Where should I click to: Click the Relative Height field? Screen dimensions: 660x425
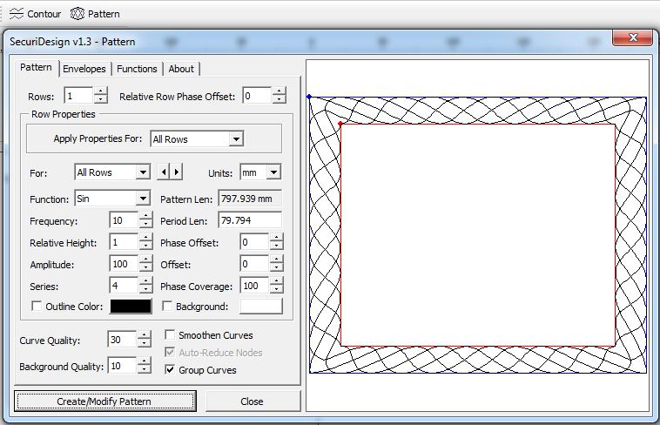click(x=124, y=242)
